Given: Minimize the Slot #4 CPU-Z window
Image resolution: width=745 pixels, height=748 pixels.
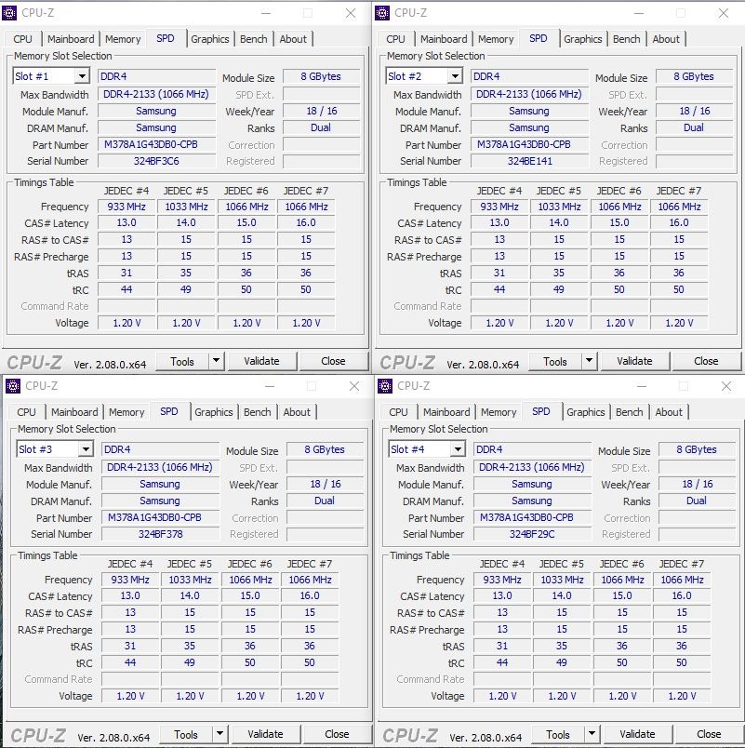Looking at the screenshot, I should [x=642, y=386].
